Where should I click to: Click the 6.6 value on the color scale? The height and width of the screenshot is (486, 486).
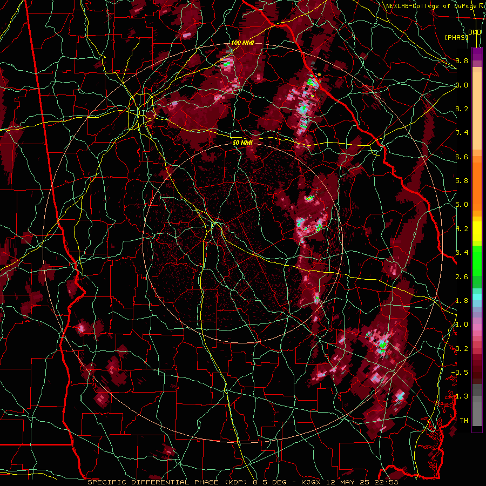(462, 157)
